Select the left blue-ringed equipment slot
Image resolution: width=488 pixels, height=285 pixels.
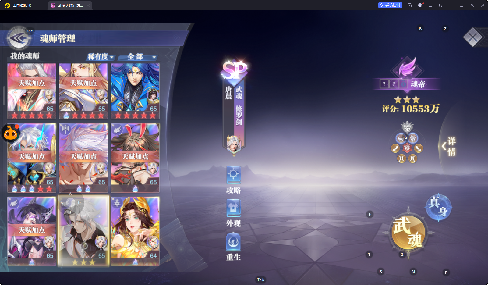point(401,138)
